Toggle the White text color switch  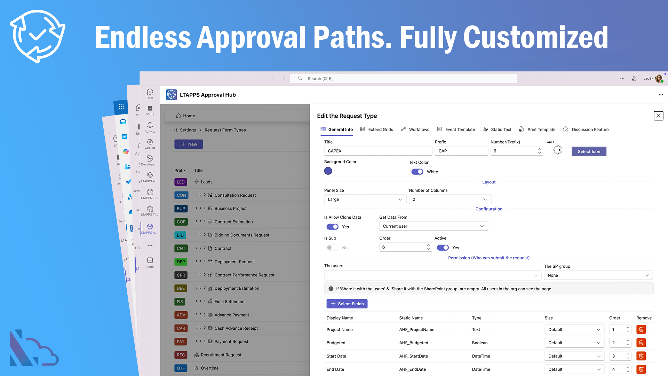(417, 172)
